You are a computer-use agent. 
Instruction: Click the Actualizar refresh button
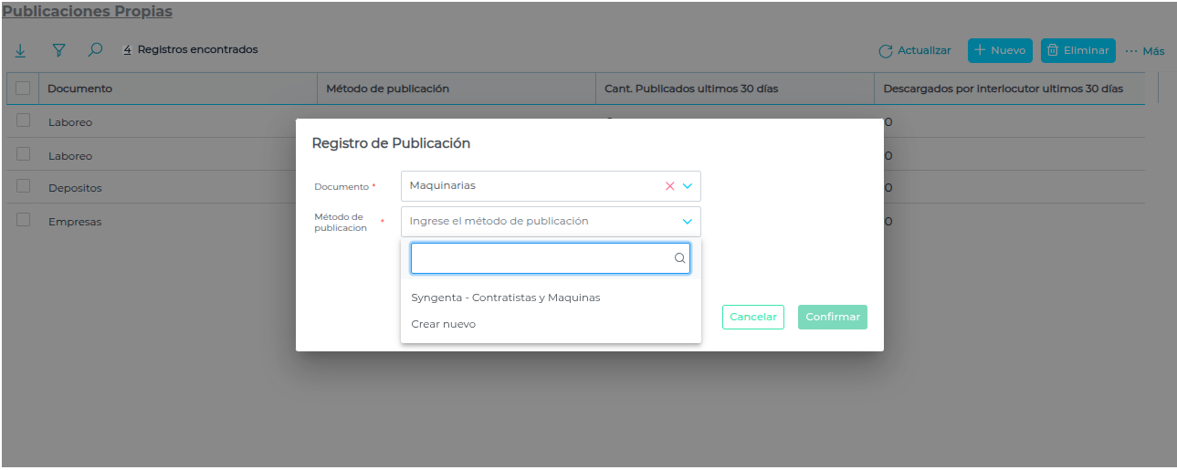tap(915, 51)
